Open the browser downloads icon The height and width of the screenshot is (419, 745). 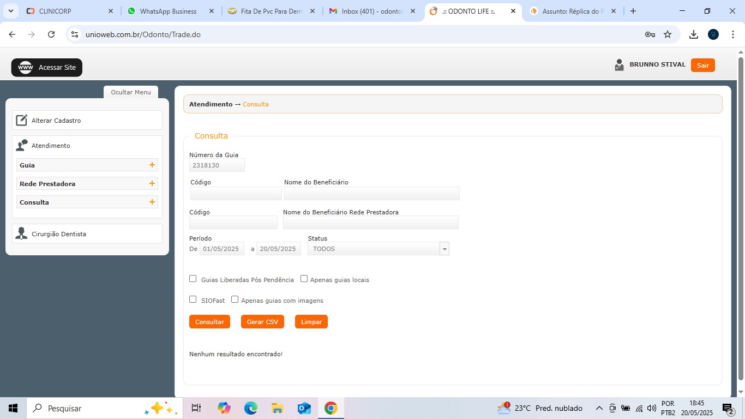694,34
